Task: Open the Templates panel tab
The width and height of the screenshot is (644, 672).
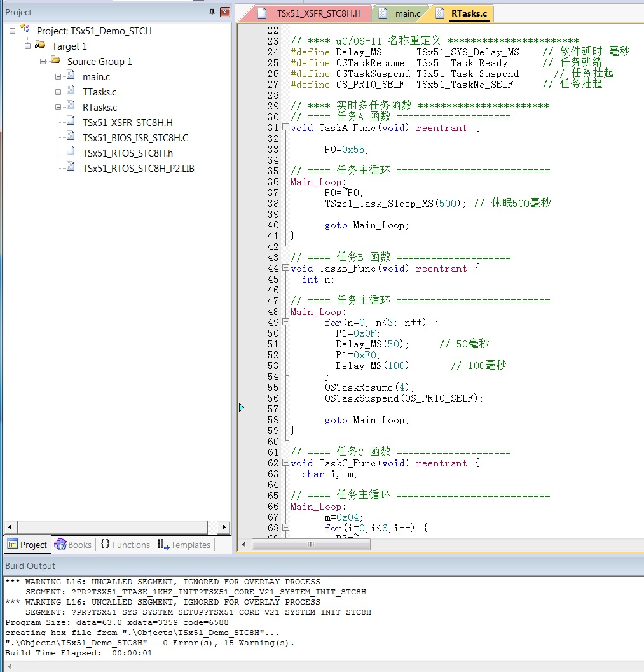Action: (x=184, y=545)
